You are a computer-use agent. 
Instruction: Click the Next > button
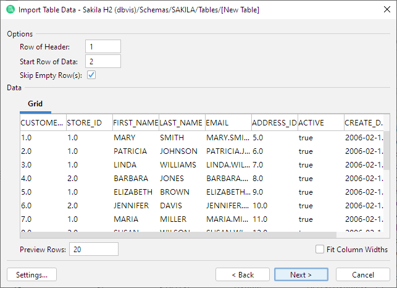click(301, 274)
